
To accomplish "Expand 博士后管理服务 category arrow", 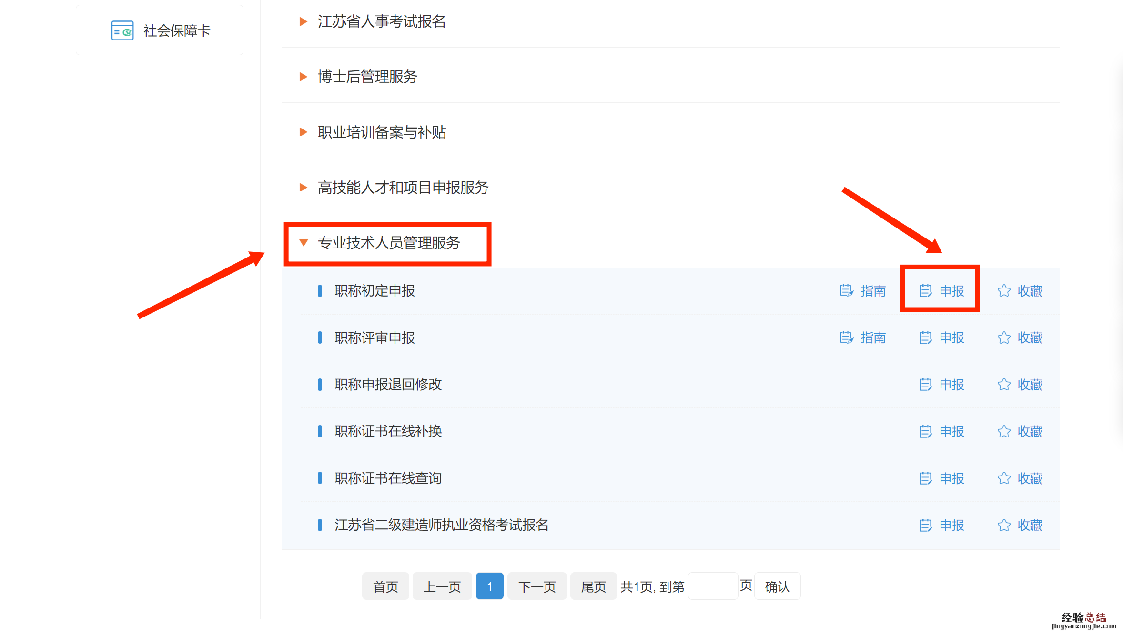I will [x=303, y=77].
